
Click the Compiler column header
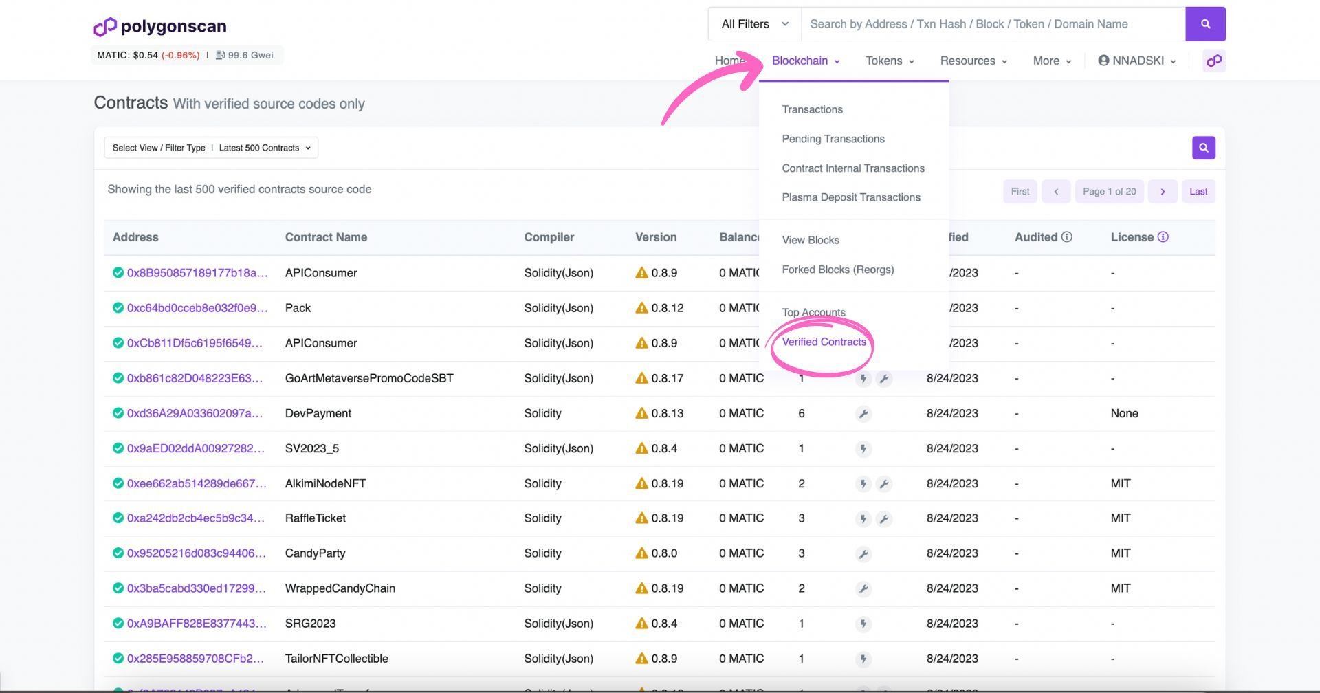549,237
